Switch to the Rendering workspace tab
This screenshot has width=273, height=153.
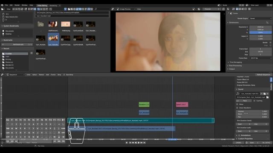click(x=53, y=6)
